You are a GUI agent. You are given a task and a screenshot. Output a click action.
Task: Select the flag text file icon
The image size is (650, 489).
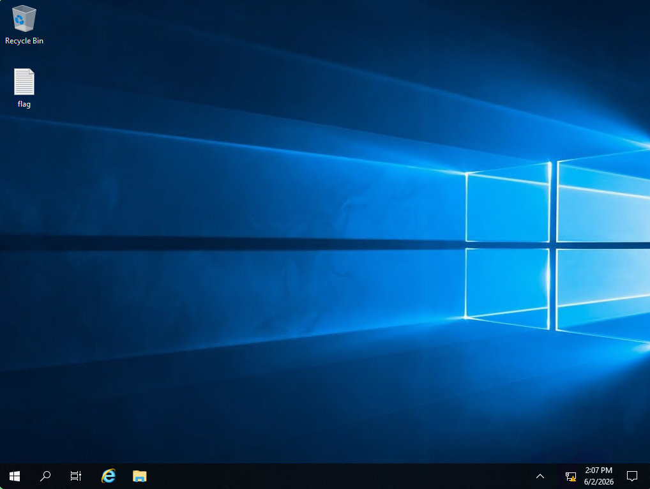click(24, 82)
